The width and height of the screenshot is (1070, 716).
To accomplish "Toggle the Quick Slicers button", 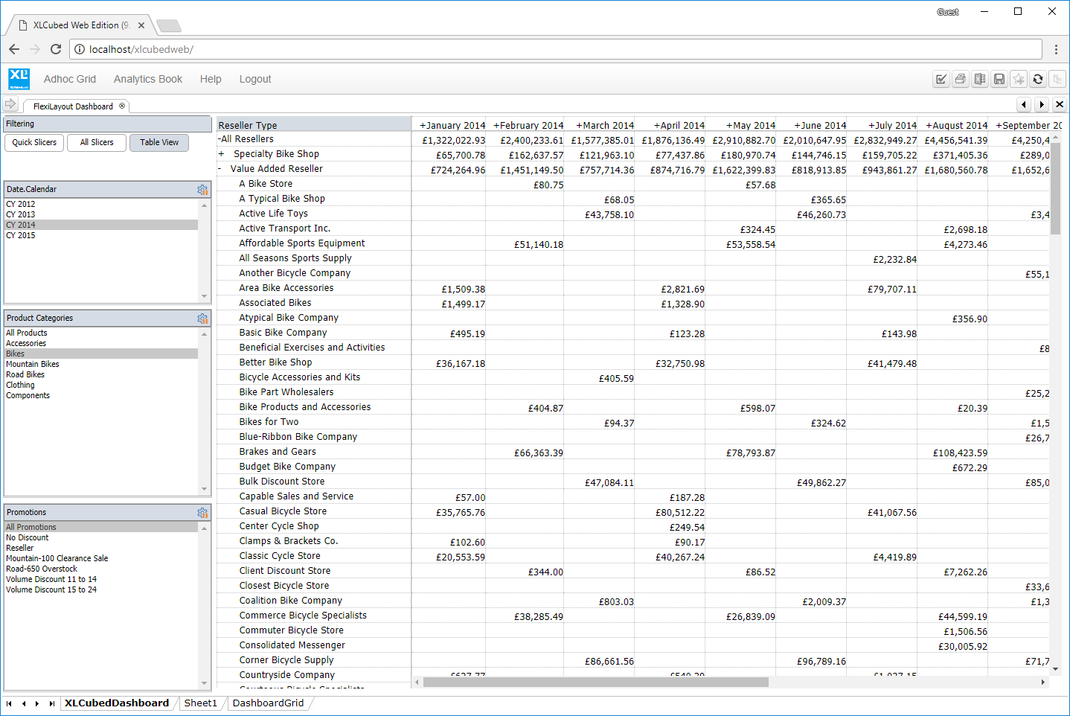I will click(34, 142).
